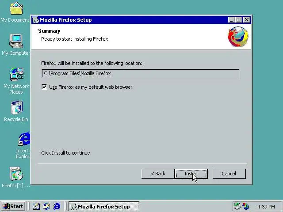Image resolution: width=283 pixels, height=212 pixels.
Task: Launch Internet Explorer from Quick Launch
Action: 57,206
